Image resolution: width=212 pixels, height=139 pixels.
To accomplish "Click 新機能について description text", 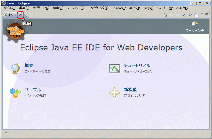I will [134, 96].
